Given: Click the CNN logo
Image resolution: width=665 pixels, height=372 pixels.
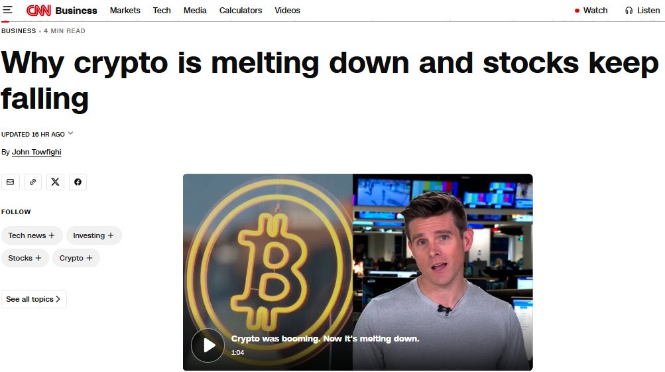Looking at the screenshot, I should point(38,10).
